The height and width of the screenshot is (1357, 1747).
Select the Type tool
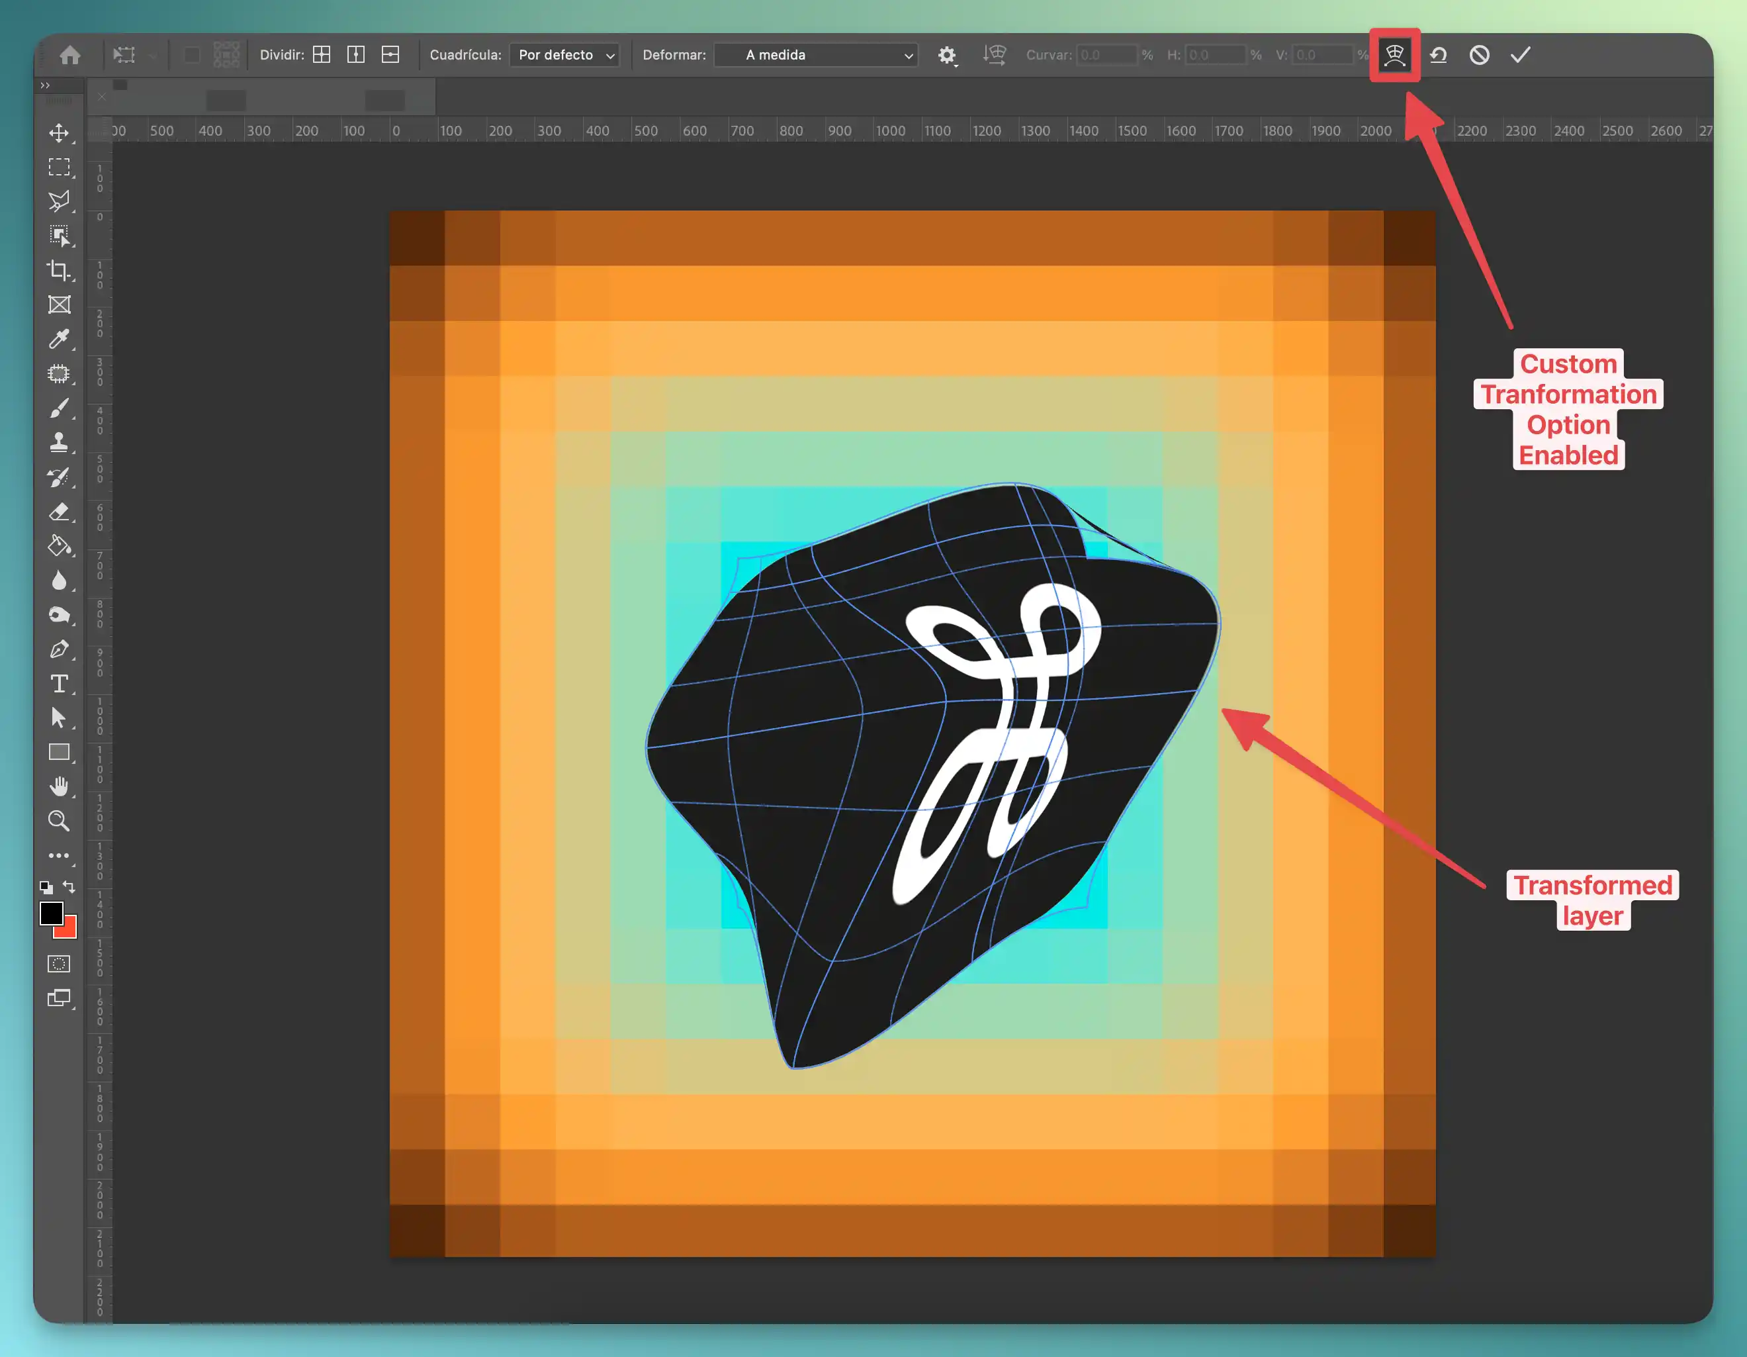pos(59,684)
